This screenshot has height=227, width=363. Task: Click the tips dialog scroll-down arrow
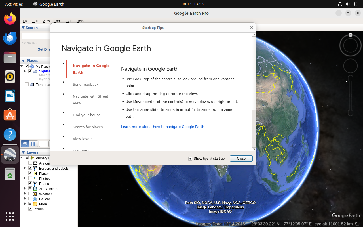click(x=254, y=149)
